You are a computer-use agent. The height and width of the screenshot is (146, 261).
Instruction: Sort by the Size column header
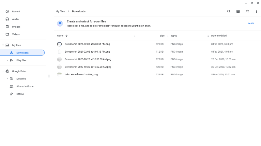[x=162, y=36]
